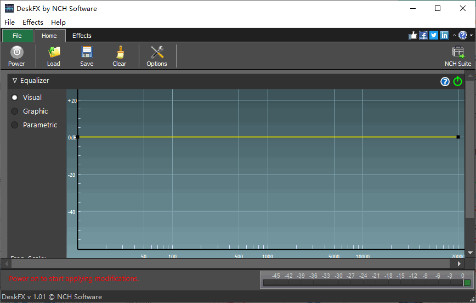
Task: Clear effects with the brush icon
Action: (x=120, y=56)
